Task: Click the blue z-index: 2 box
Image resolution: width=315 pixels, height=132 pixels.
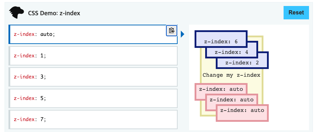Action: point(242,63)
